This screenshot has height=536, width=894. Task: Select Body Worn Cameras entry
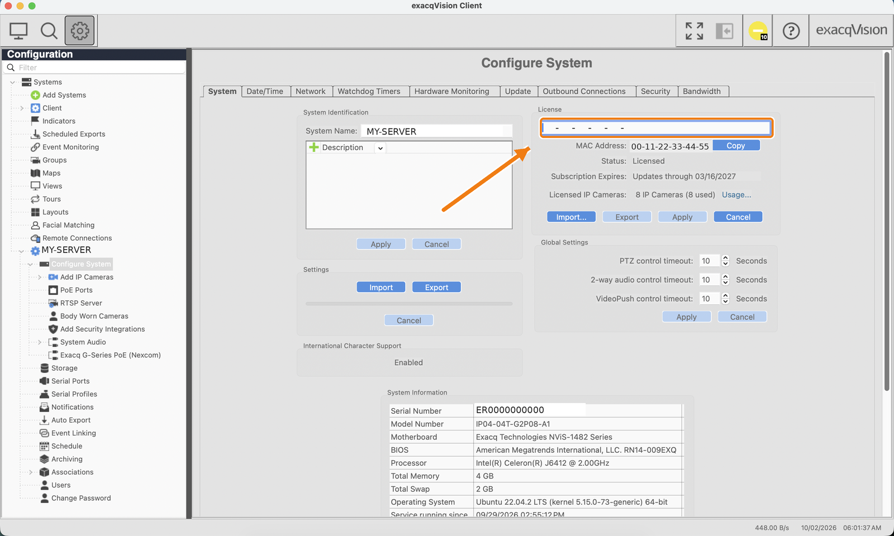coord(94,316)
